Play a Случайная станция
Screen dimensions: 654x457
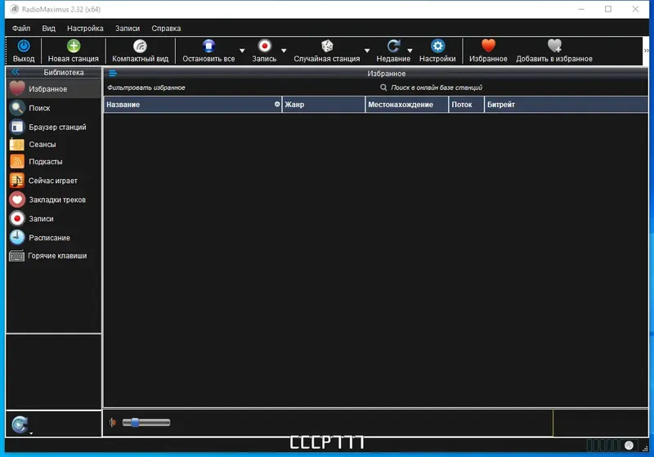(x=326, y=51)
